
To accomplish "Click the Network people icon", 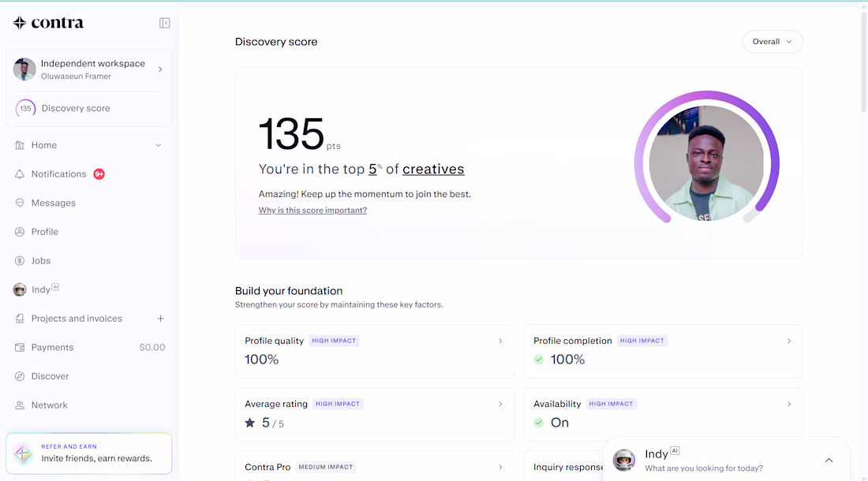I will [x=20, y=405].
